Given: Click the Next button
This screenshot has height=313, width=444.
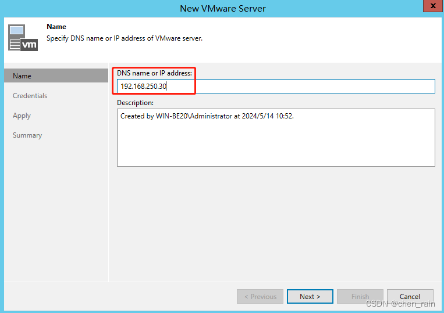Looking at the screenshot, I should [310, 296].
